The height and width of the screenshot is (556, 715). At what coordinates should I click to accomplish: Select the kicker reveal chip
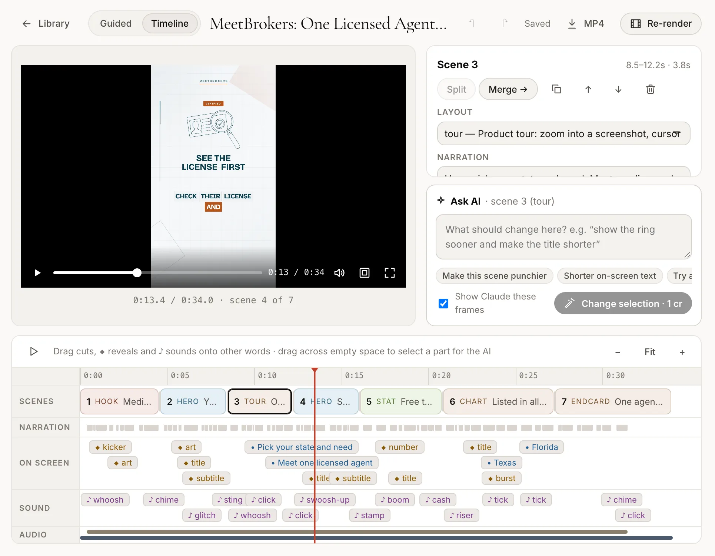(x=110, y=447)
